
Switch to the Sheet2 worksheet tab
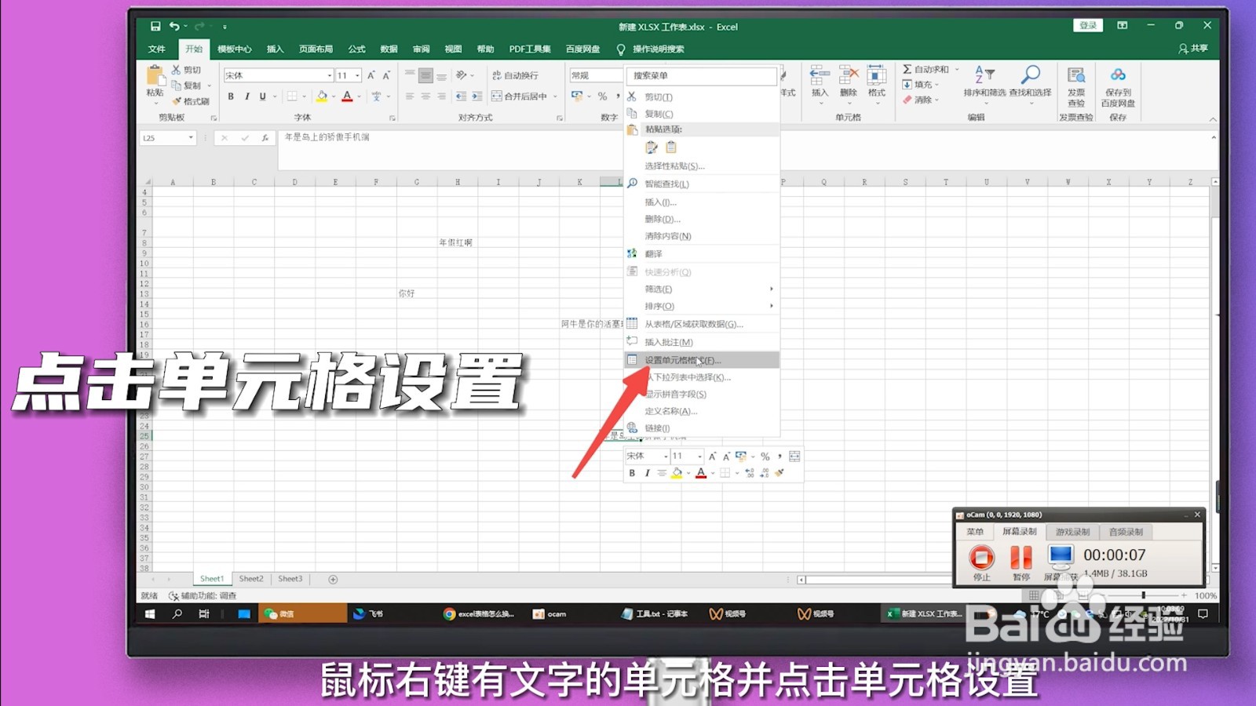(251, 578)
